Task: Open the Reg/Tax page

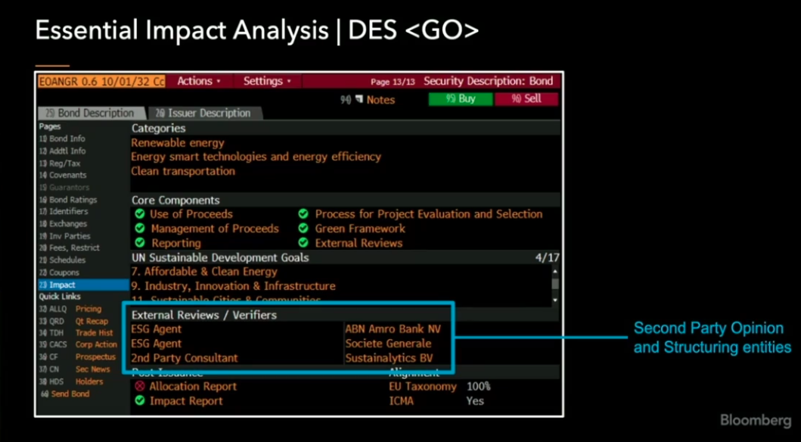Action: 60,163
